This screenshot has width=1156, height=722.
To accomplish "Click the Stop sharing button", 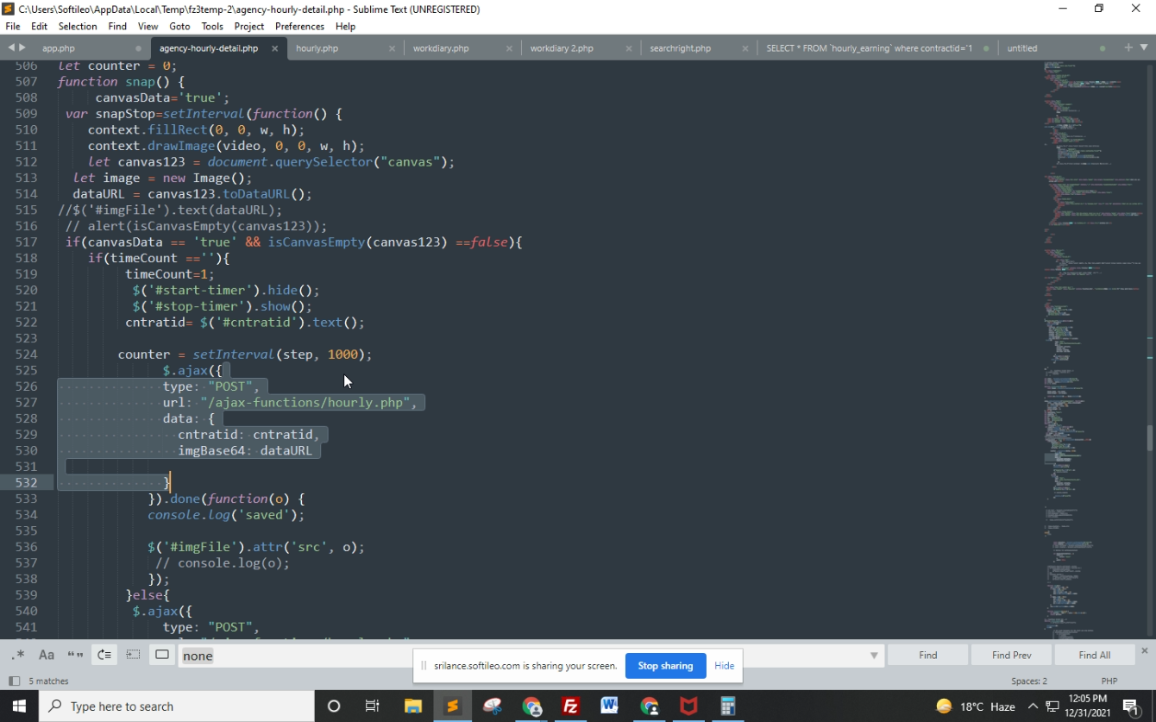I will pos(665,666).
